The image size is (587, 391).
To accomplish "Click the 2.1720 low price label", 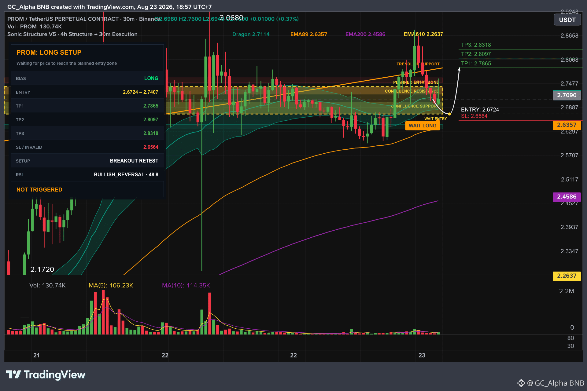I will (42, 269).
